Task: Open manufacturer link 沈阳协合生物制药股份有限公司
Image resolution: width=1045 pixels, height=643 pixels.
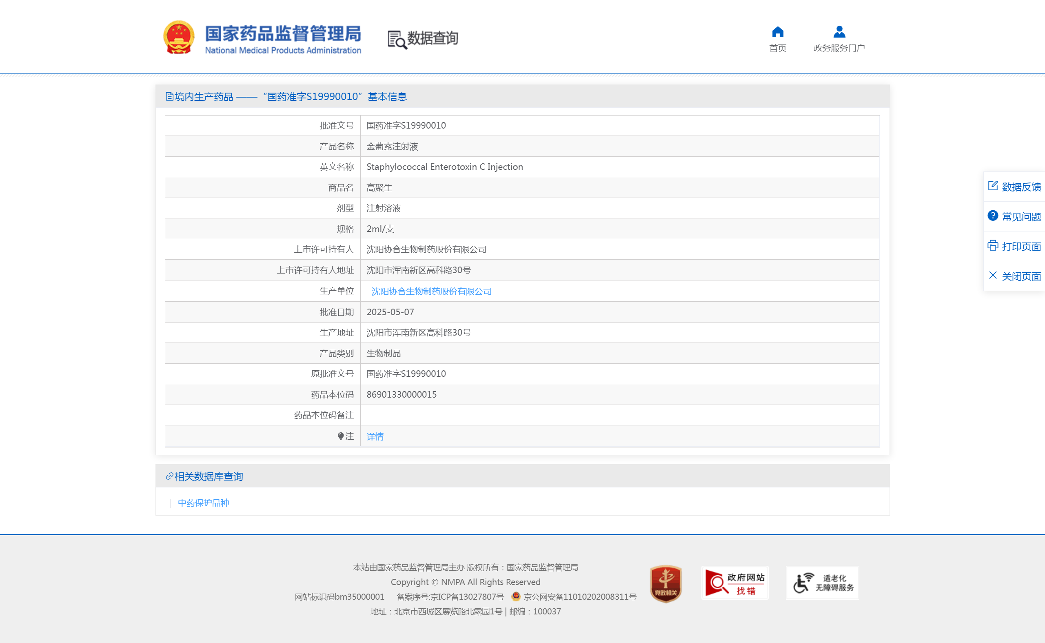Action: (431, 291)
